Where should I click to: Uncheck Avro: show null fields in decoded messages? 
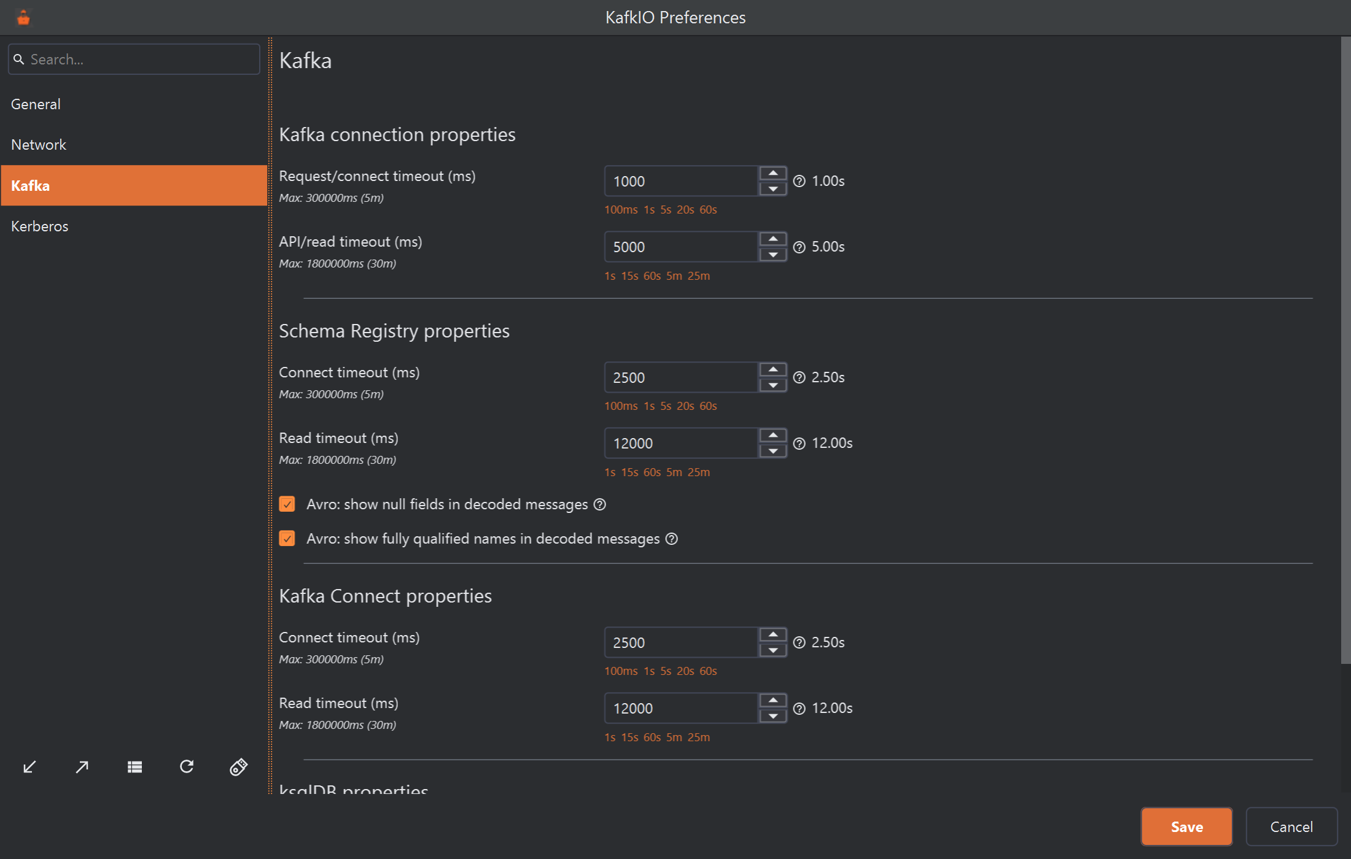tap(287, 504)
